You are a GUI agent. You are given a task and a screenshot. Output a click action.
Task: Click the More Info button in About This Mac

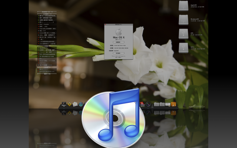[x=118, y=53]
